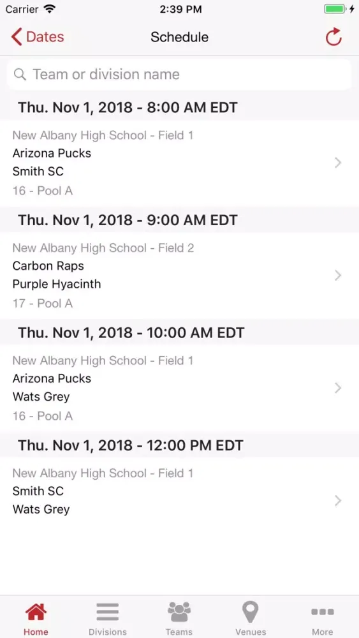Open the Divisions list icon

point(107,612)
